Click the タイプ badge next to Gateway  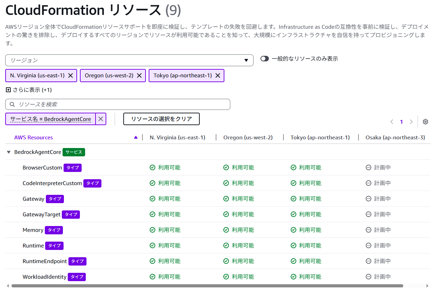pyautogui.click(x=55, y=199)
